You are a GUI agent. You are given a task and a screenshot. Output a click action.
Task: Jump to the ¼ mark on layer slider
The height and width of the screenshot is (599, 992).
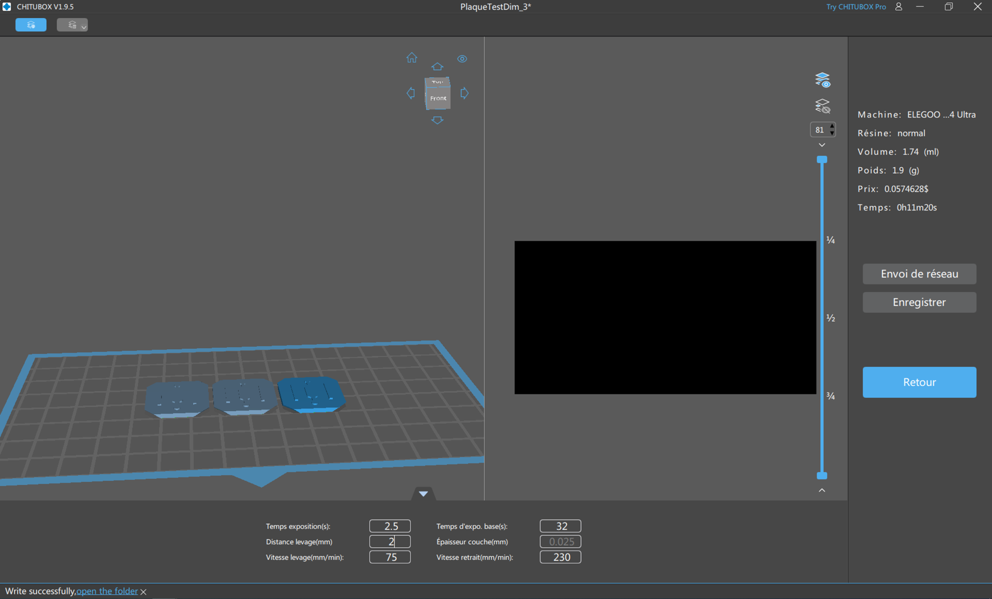[831, 240]
